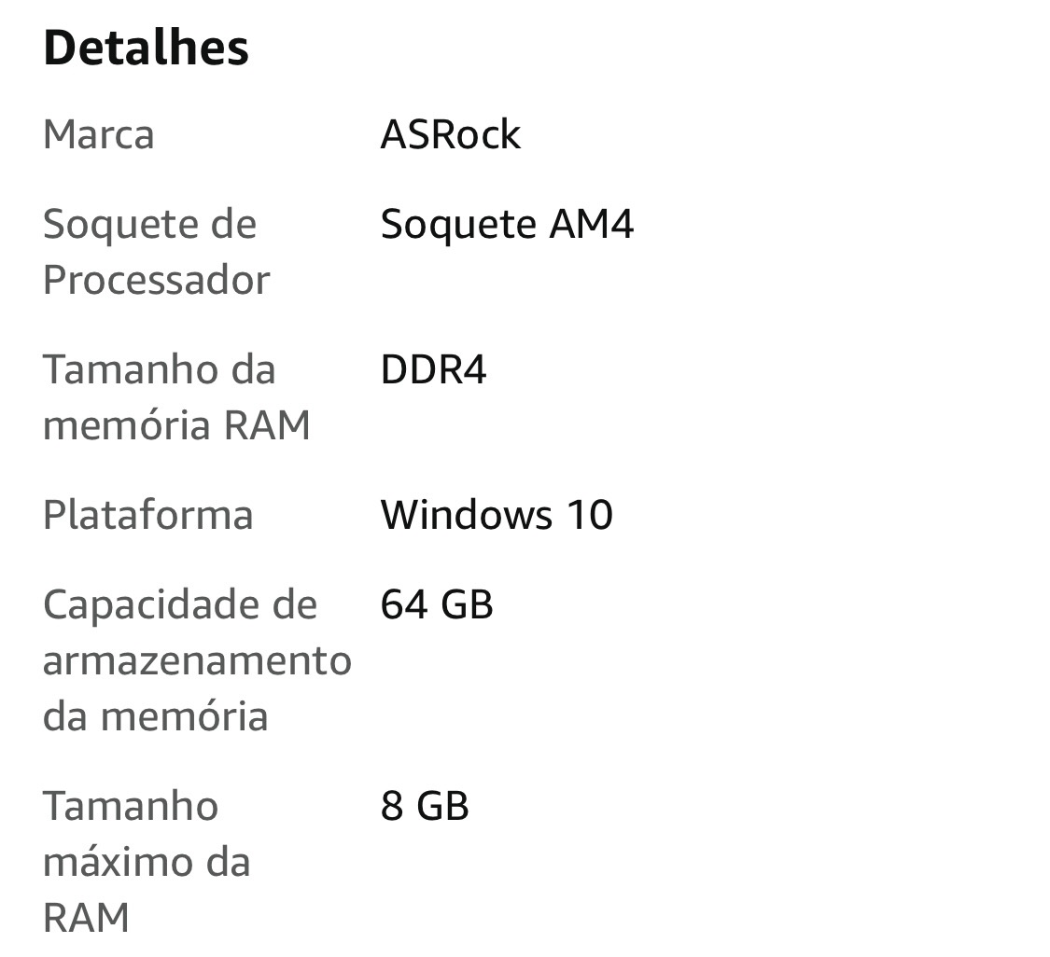The height and width of the screenshot is (957, 1050).
Task: Click the ASRock brand value
Action: [450, 134]
